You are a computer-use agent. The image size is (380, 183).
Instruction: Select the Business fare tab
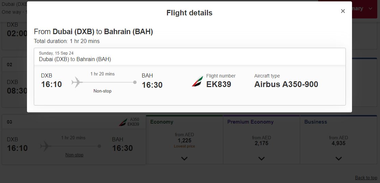(315, 122)
